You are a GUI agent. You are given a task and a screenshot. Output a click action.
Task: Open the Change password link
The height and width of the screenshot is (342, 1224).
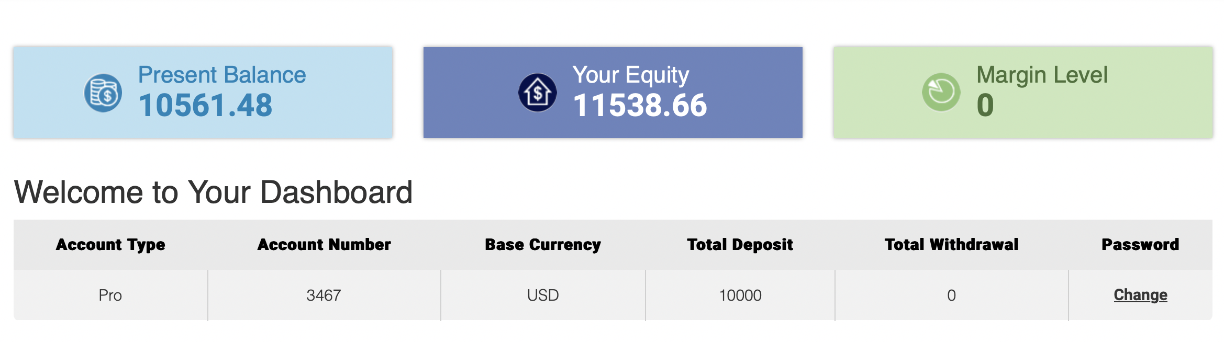(1140, 295)
